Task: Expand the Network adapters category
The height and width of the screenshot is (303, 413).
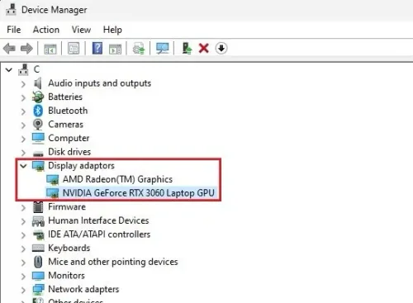Action: point(23,290)
